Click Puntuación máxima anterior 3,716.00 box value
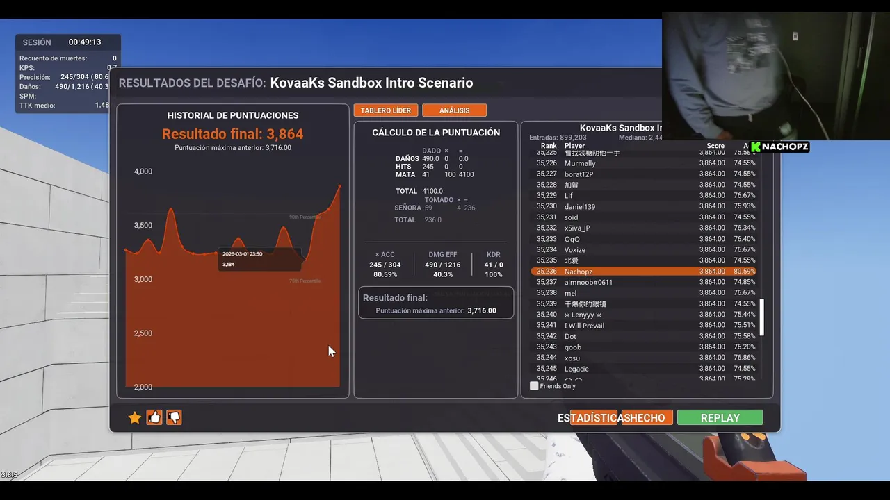Viewport: 890px width, 500px height. pos(482,310)
